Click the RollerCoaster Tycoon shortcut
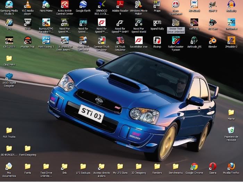Screen dimensions: 243x182 pyautogui.click(x=176, y=40)
